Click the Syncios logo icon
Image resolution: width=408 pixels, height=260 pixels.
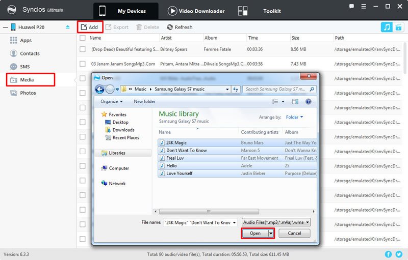point(12,10)
